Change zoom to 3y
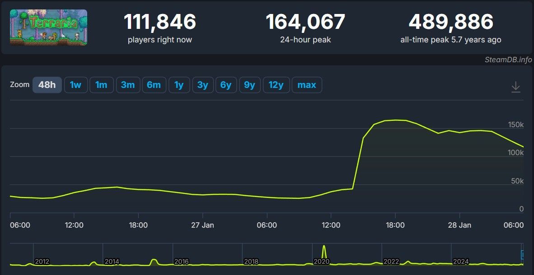This screenshot has width=534, height=275. [x=202, y=85]
